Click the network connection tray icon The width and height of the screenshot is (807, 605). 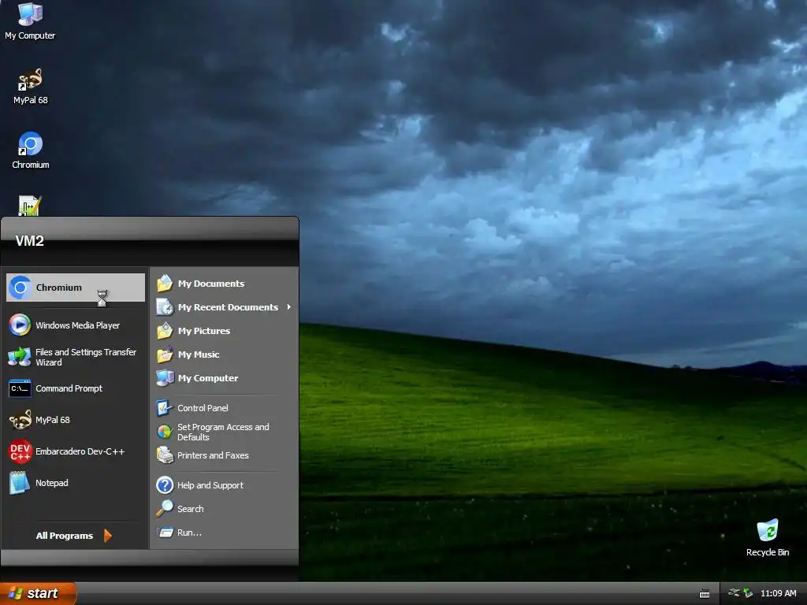(x=734, y=592)
